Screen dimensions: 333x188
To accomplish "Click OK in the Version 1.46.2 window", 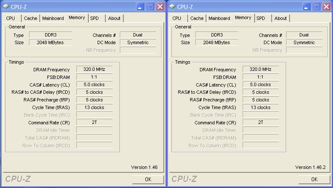I will (x=314, y=180).
